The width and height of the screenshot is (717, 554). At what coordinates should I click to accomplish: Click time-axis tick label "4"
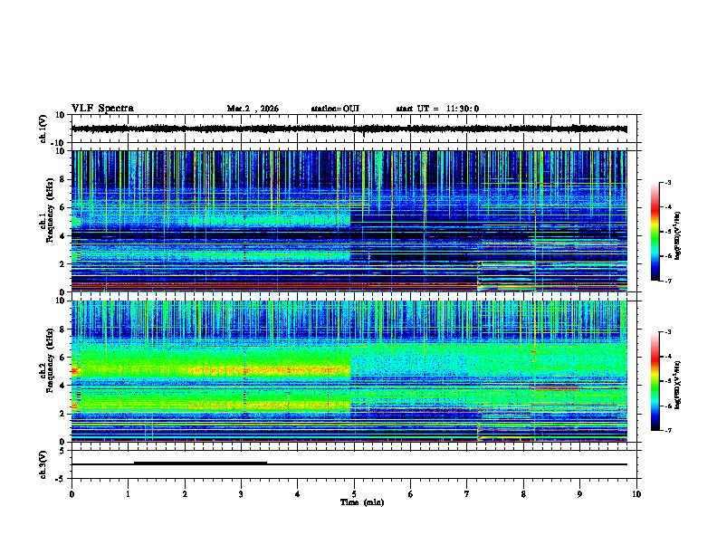(x=298, y=494)
